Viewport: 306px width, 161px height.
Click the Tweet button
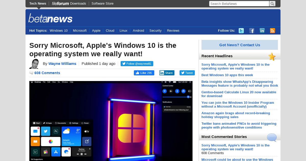[x=187, y=73]
